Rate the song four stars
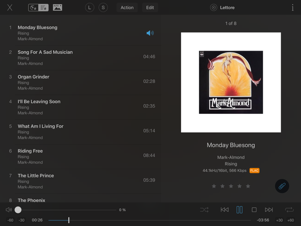The width and height of the screenshot is (301, 226). [239, 186]
